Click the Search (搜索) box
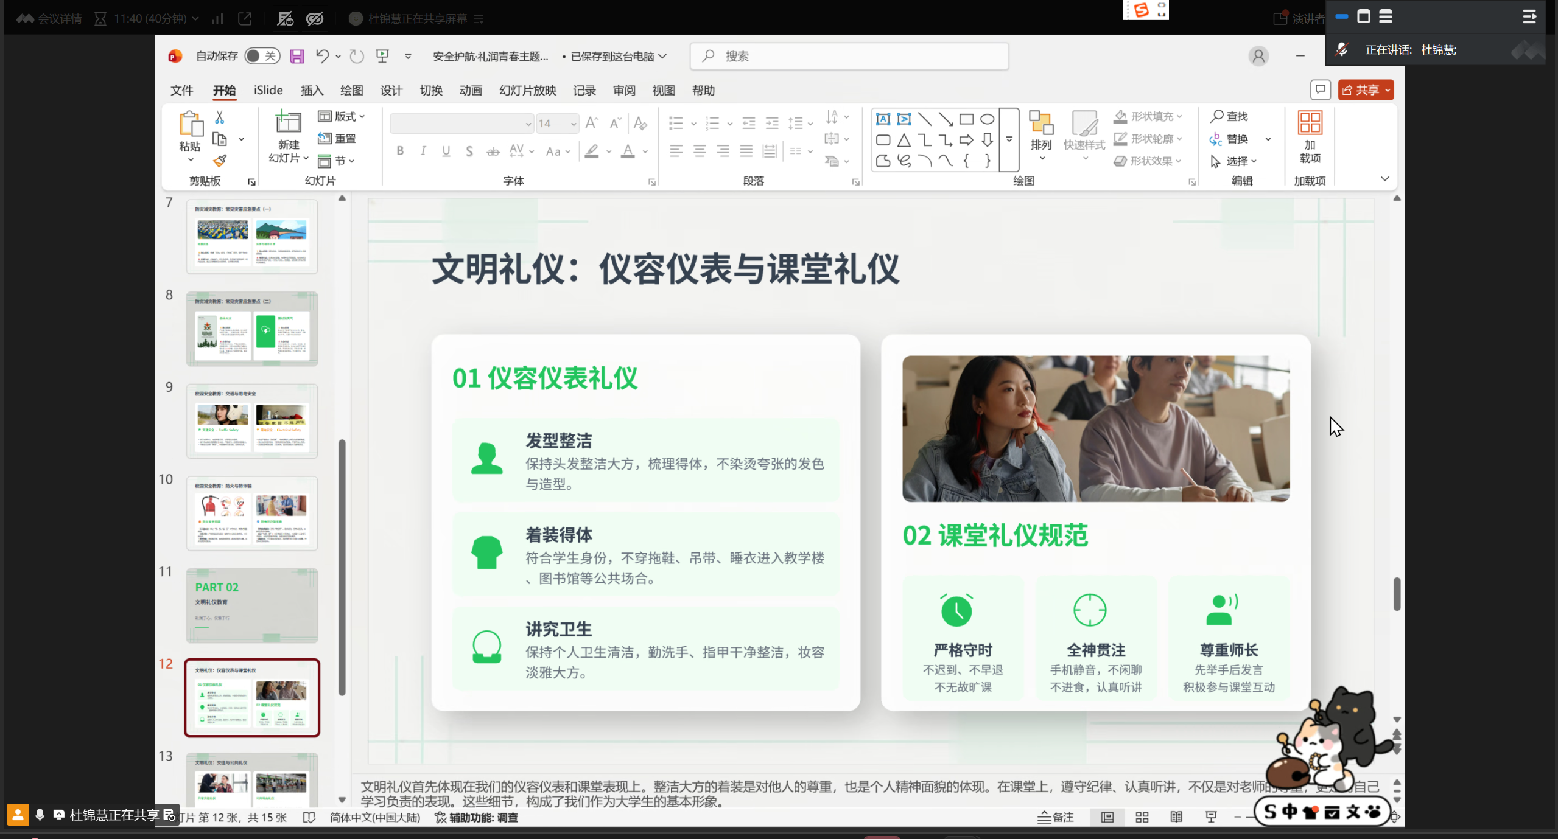This screenshot has height=839, width=1558. pyautogui.click(x=849, y=57)
